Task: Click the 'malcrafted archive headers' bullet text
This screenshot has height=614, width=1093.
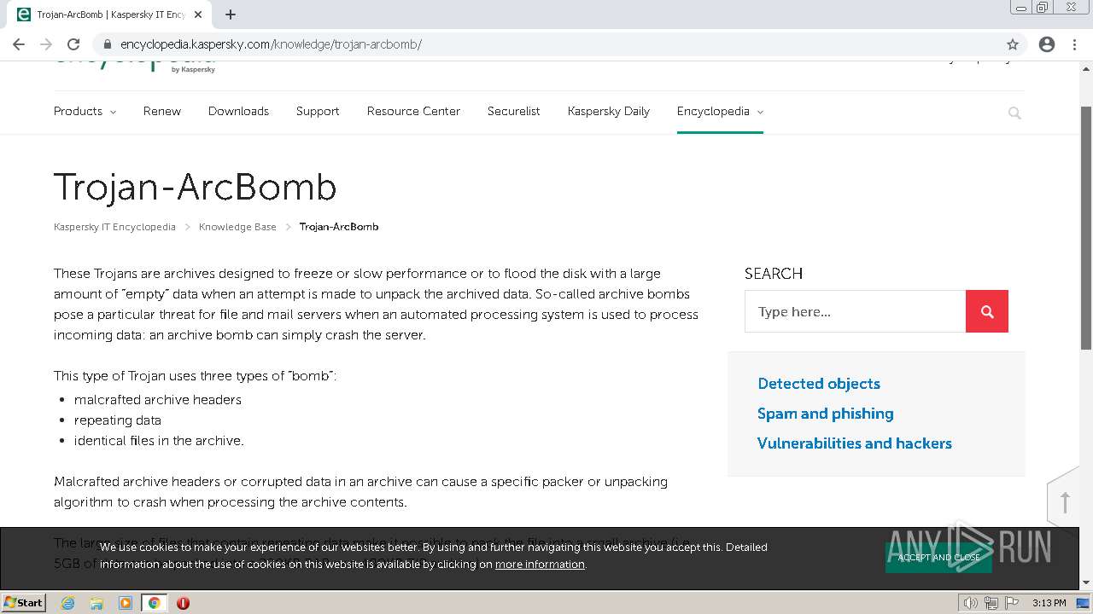Action: click(158, 400)
